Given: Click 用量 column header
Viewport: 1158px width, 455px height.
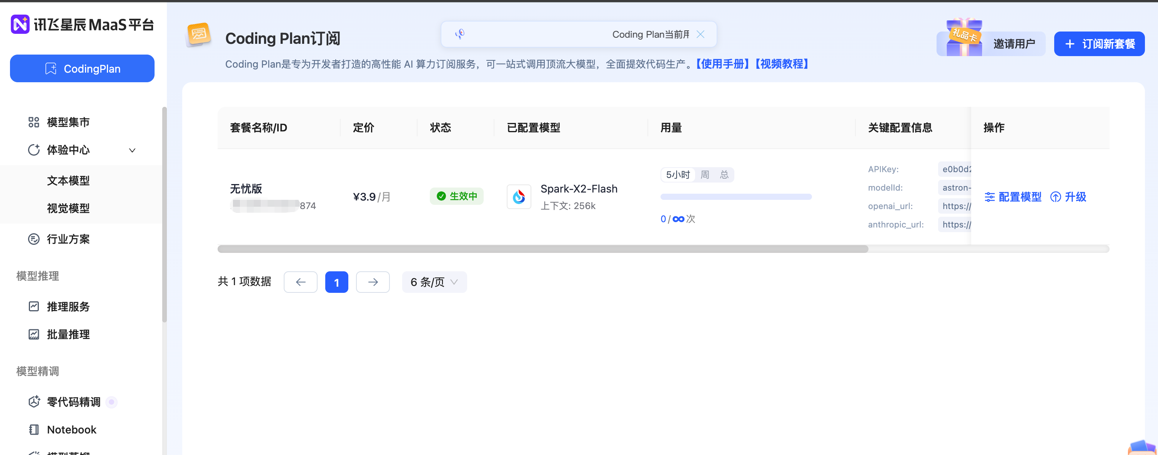Looking at the screenshot, I should tap(671, 128).
